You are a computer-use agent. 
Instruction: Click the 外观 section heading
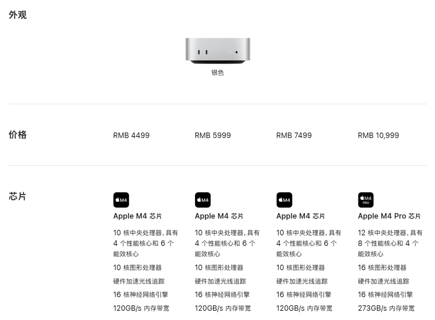tap(17, 15)
